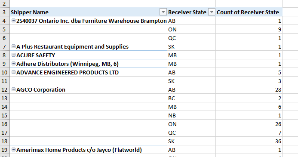This screenshot has height=157, width=298.
Task: Collapse the Amerimax Home Products group
Action: 13,150
